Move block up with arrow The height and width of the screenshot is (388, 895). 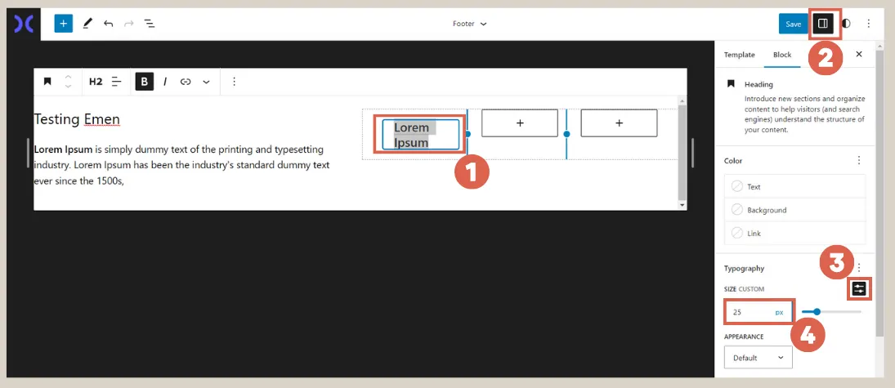[68, 77]
